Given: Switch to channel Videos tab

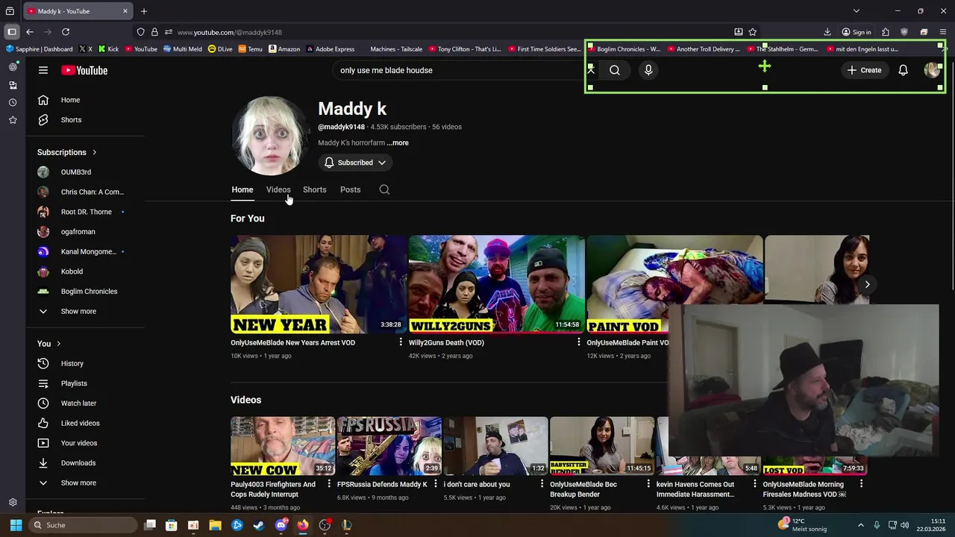Looking at the screenshot, I should tap(278, 189).
